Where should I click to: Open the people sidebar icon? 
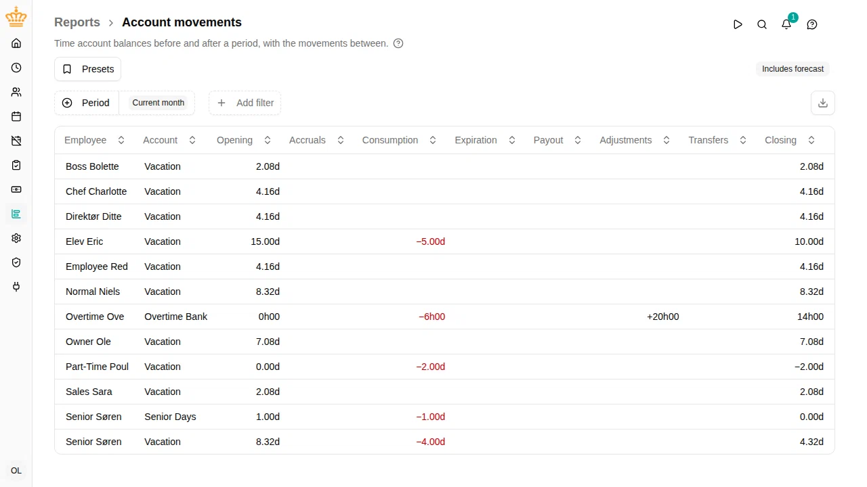(x=16, y=92)
